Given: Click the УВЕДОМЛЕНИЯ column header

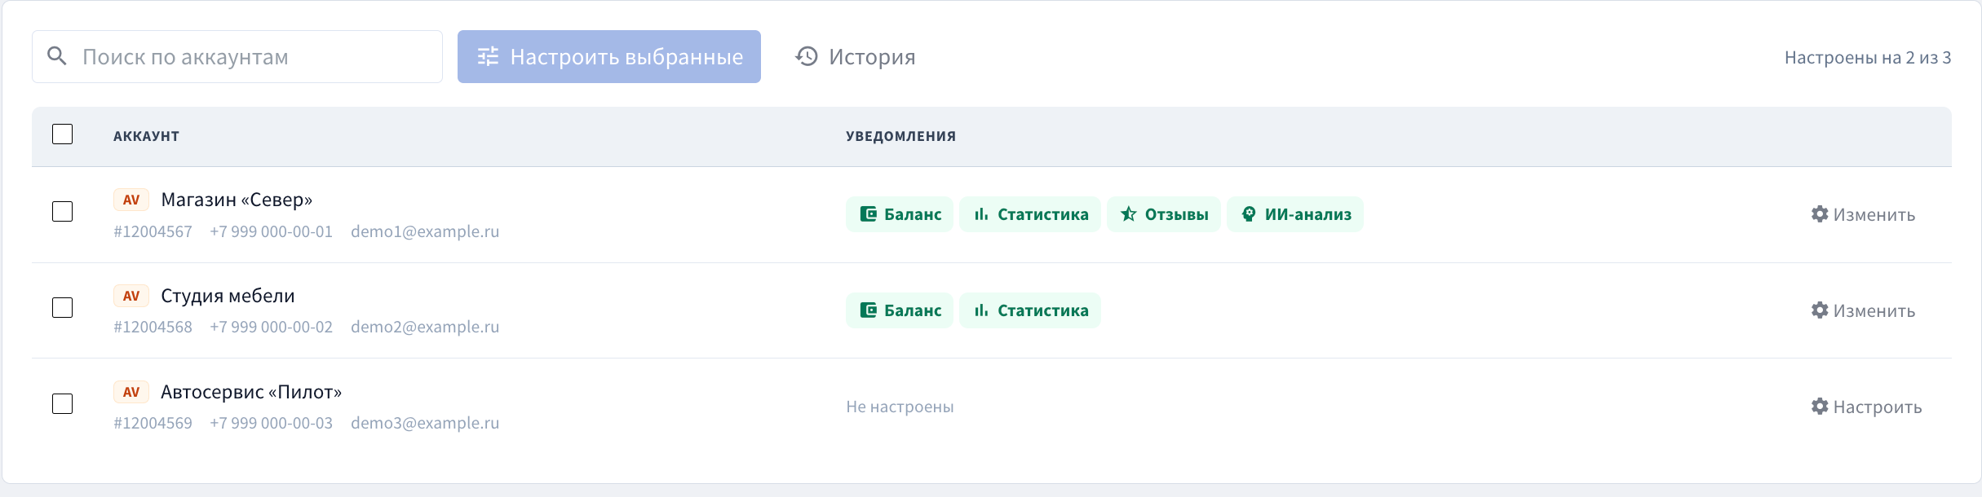Looking at the screenshot, I should point(900,136).
